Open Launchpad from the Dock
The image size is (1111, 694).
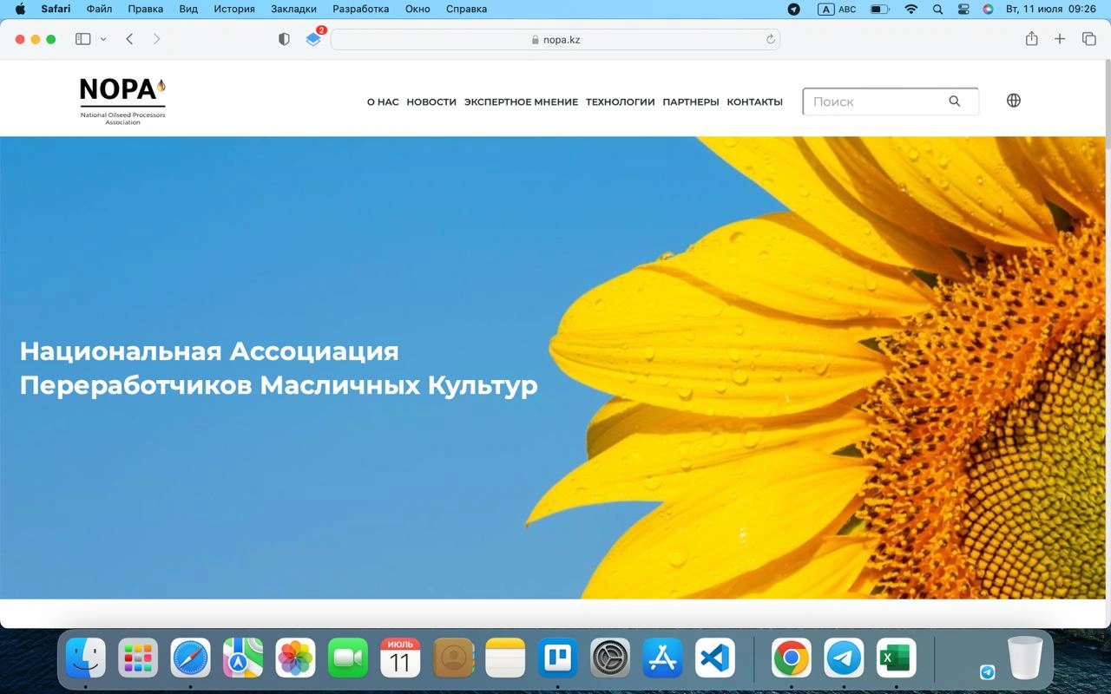click(x=138, y=658)
